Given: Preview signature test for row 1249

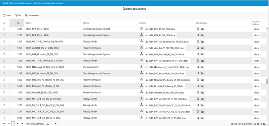Looking at the screenshot, I should (x=198, y=29).
